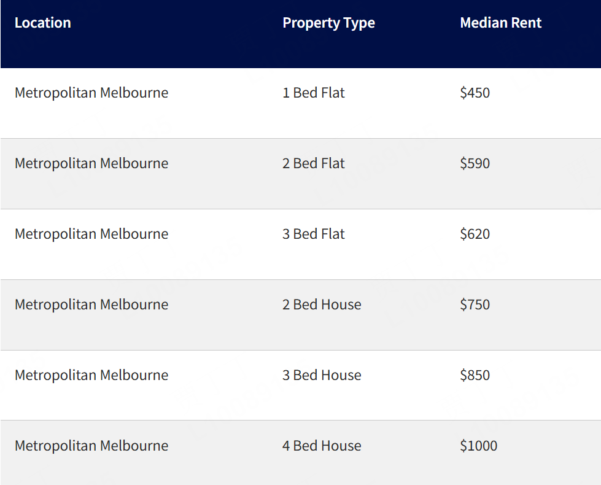Click the $590 median rent value
Viewport: 601px width, 485px height.
[475, 164]
